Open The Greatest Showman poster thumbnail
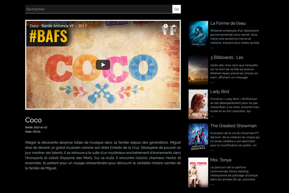The image size is (289, 193). pyautogui.click(x=198, y=138)
